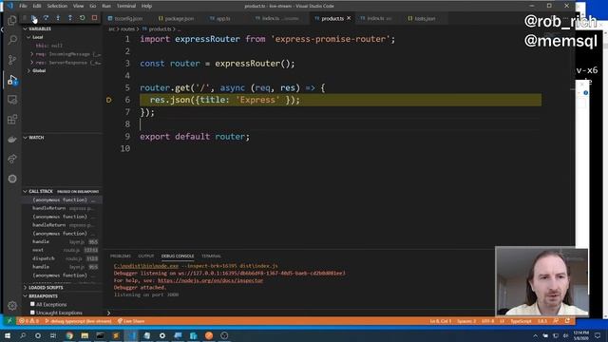This screenshot has width=608, height=342.
Task: Open the Source Control view
Action: click(12, 60)
